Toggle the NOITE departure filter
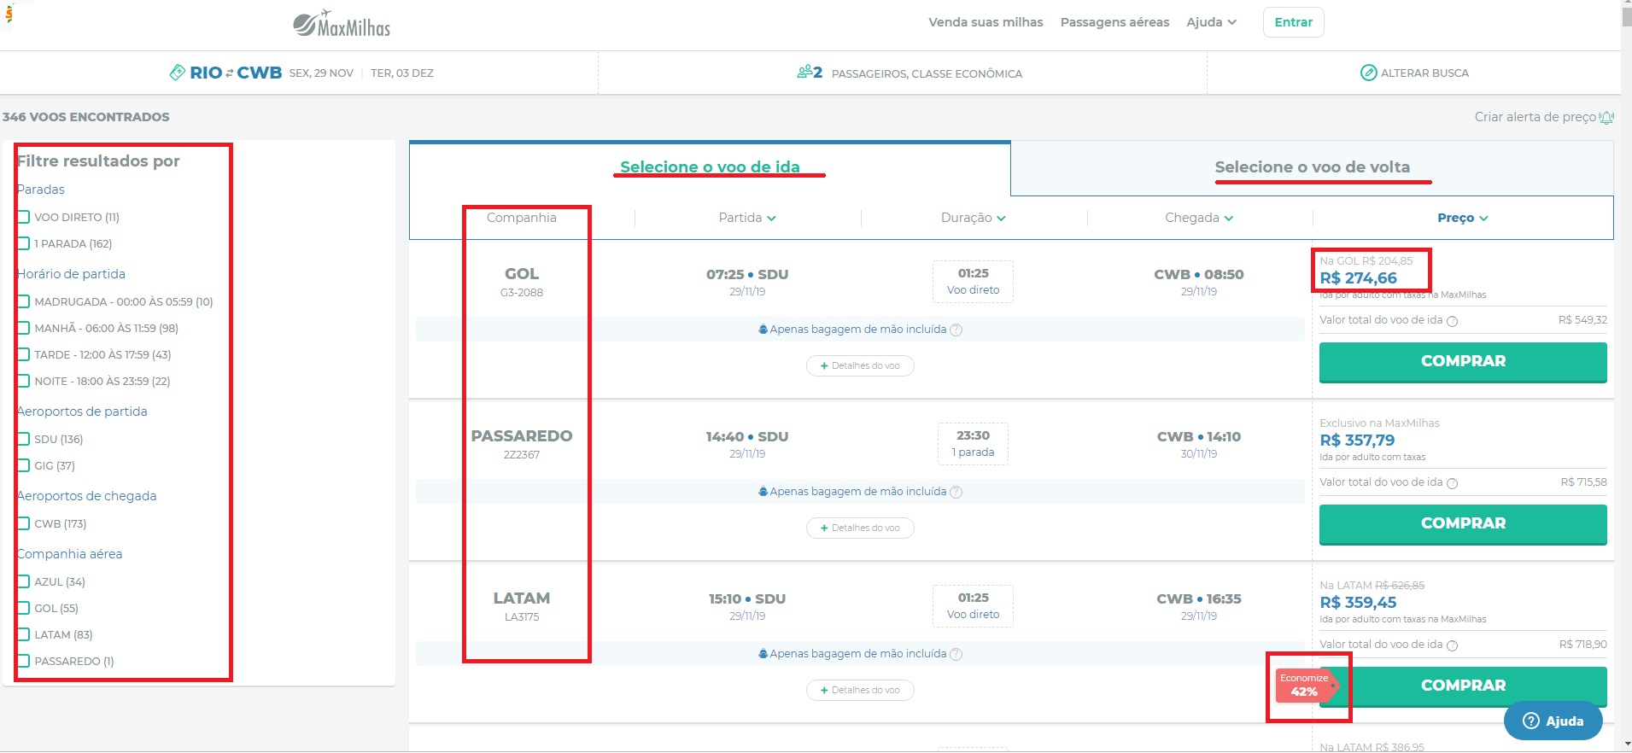Image resolution: width=1632 pixels, height=753 pixels. [24, 381]
